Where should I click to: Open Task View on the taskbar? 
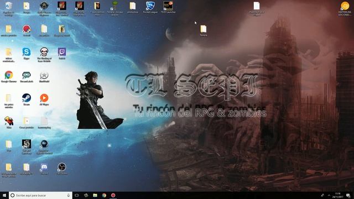(x=77, y=195)
